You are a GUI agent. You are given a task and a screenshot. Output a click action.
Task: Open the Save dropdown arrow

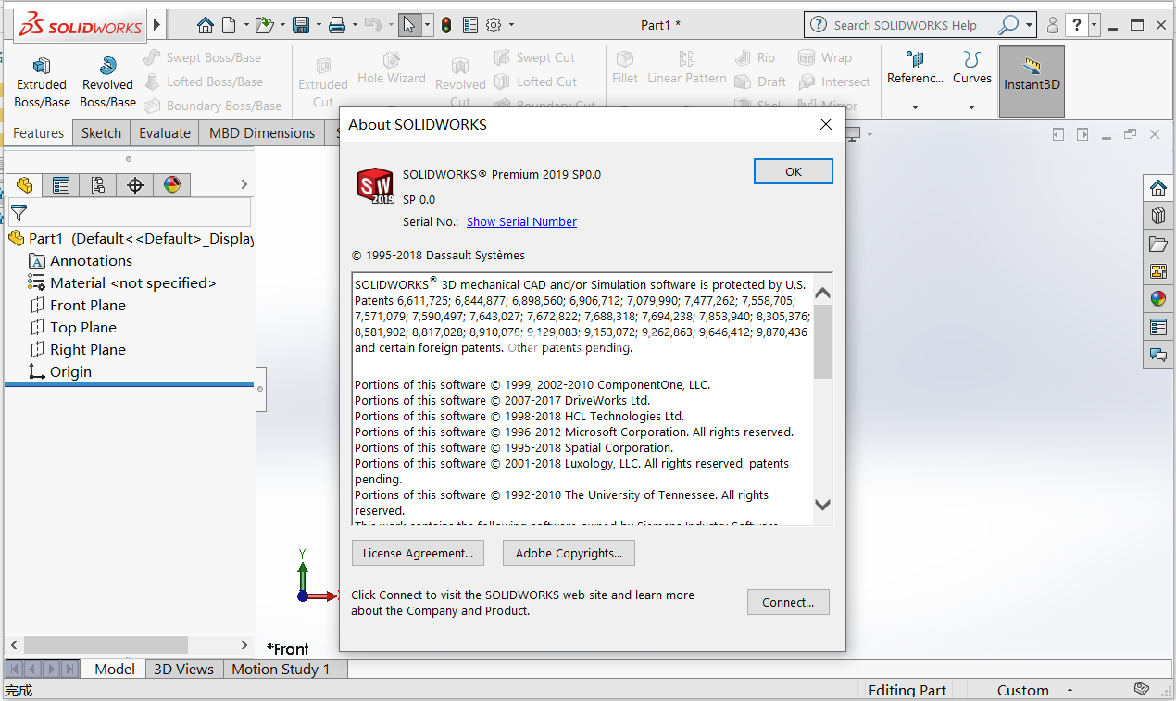coord(319,25)
